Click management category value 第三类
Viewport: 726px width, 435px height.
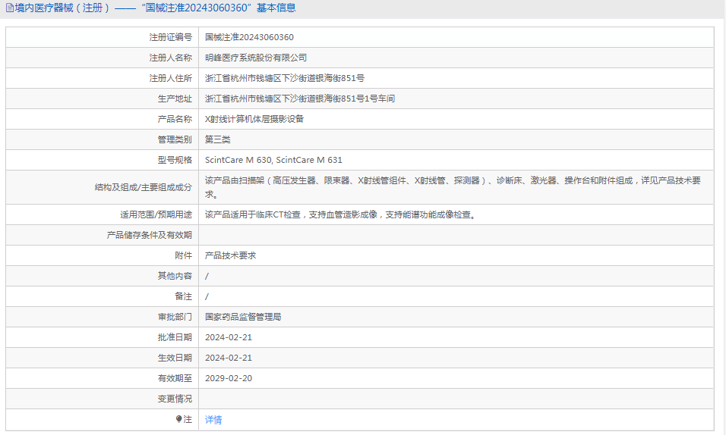tap(218, 139)
